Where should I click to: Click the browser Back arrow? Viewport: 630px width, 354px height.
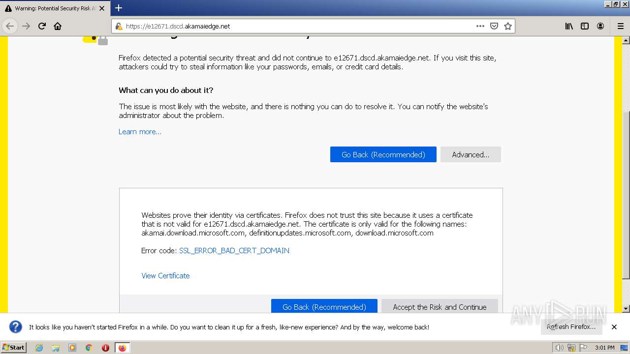pyautogui.click(x=10, y=26)
